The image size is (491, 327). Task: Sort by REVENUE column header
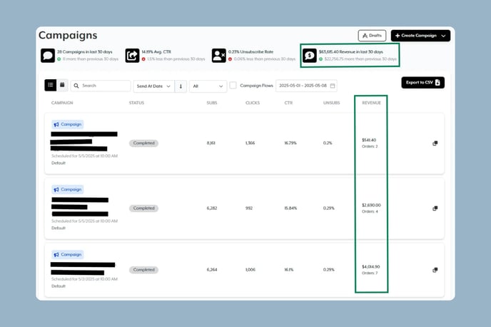[x=371, y=103]
